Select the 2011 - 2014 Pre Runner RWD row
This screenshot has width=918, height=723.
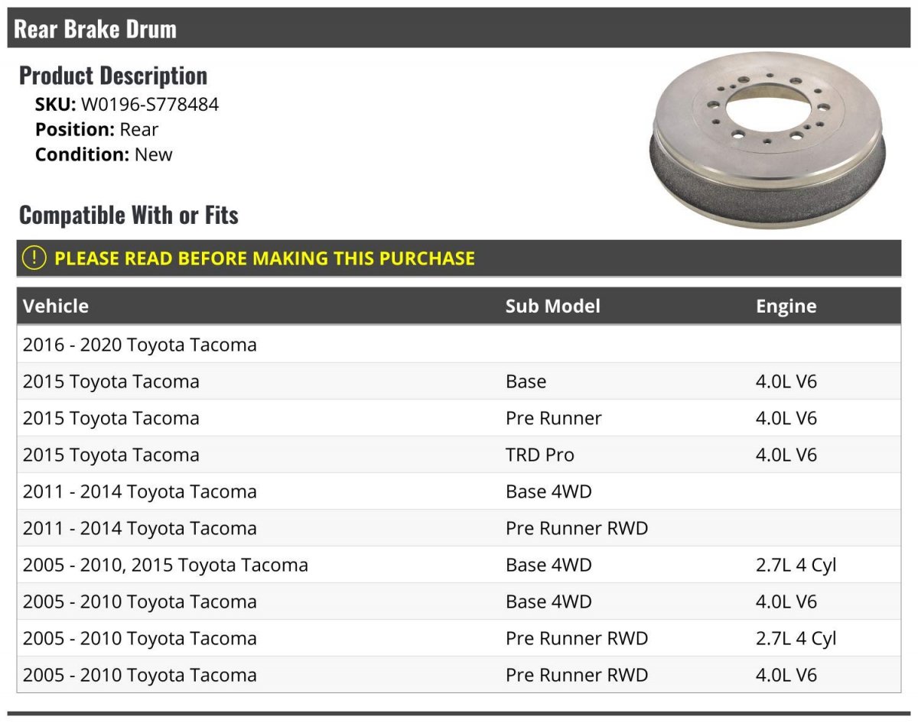click(459, 528)
